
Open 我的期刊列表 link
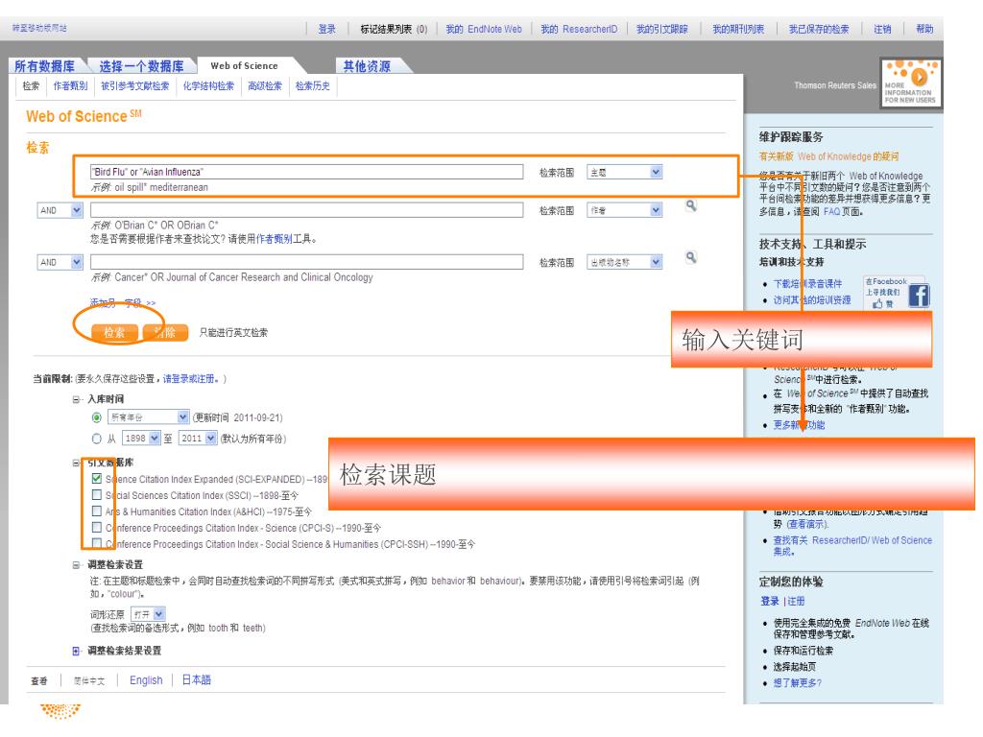(738, 29)
